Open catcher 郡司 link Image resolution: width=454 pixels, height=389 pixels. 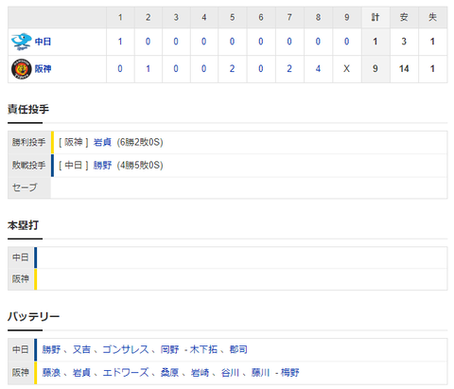[238, 349]
